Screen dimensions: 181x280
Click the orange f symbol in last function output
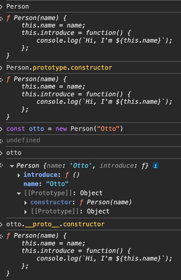8,235
